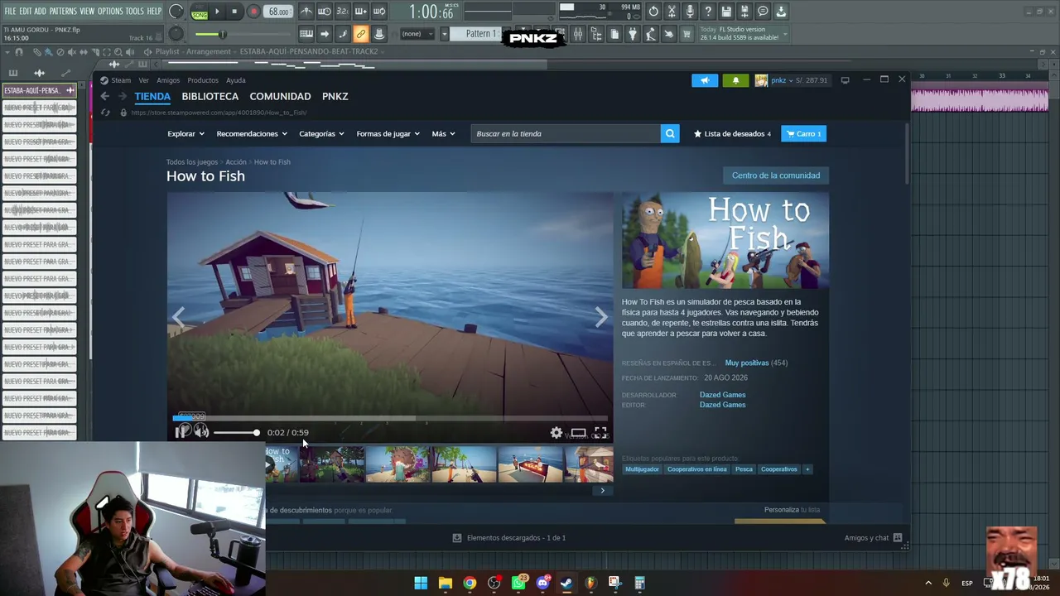Open the FL Studio mixer icon
This screenshot has height=596, width=1060.
pos(578,34)
